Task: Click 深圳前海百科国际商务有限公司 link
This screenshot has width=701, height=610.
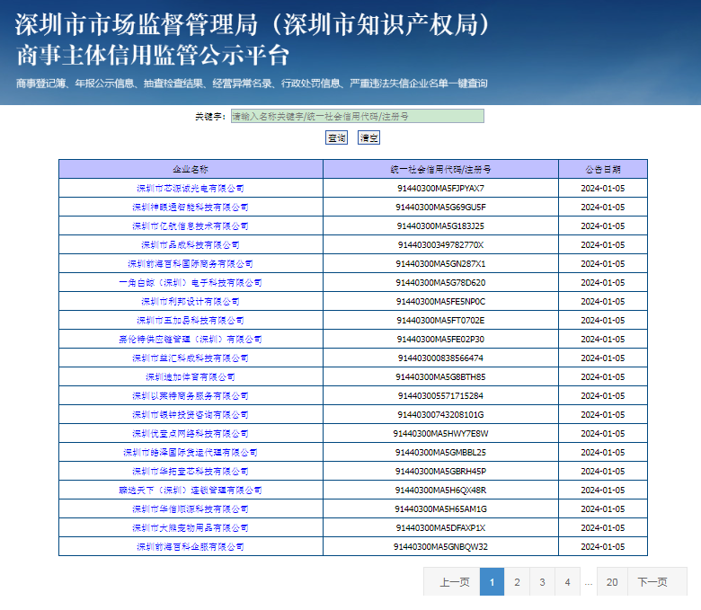Action: 191,263
